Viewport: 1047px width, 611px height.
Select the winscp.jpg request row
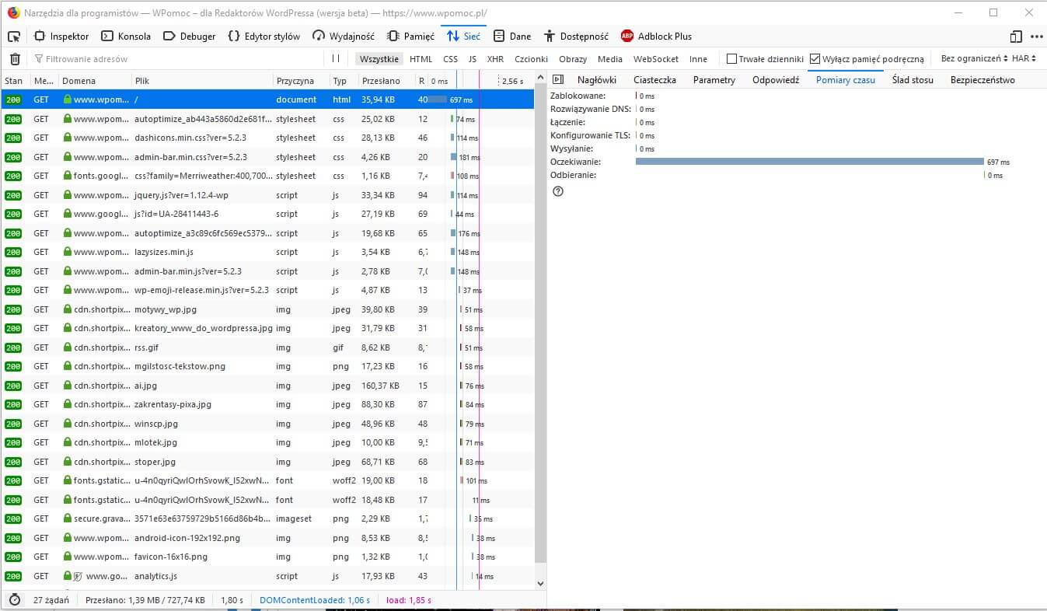click(267, 424)
